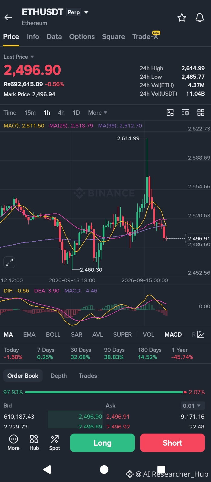Enable the VOL sub-indicator
Image resolution: width=211 pixels, height=482 pixels.
click(148, 335)
